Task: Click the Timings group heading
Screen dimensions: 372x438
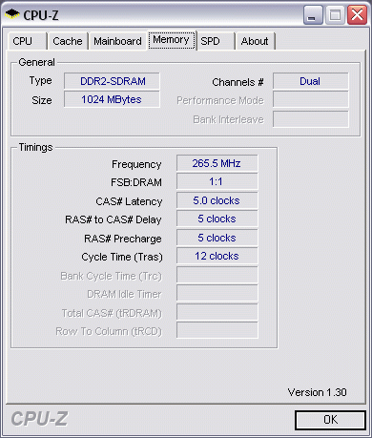Action: 35,147
